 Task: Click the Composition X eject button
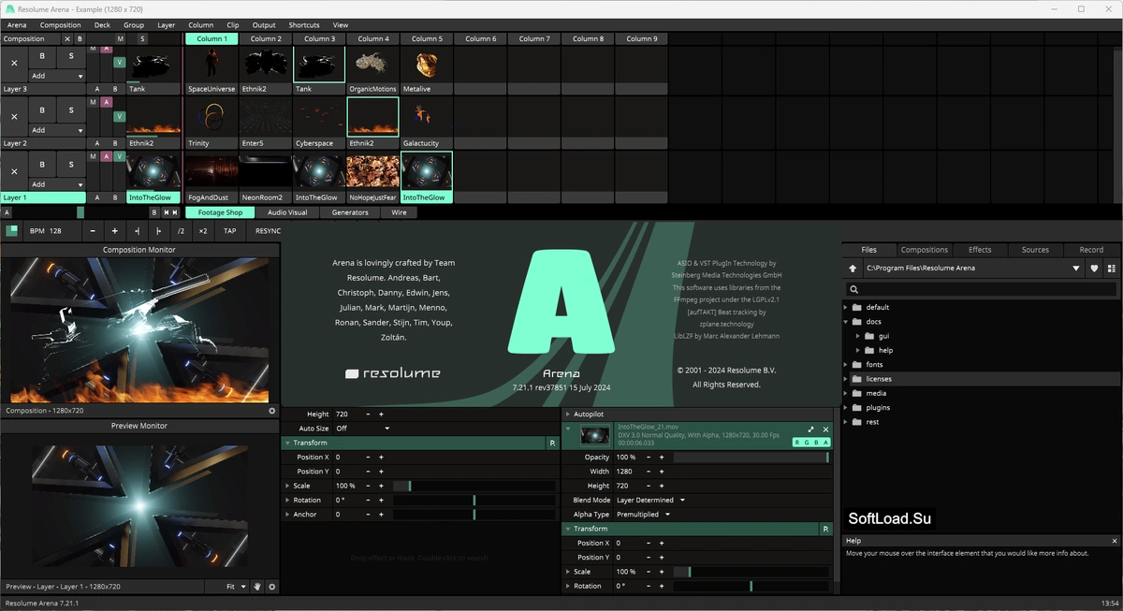66,39
